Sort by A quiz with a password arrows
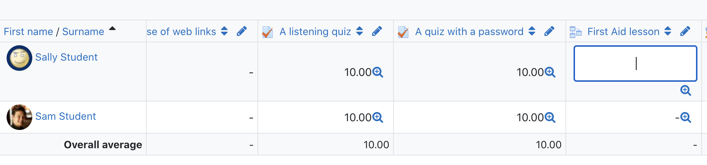The image size is (707, 165). 532,31
